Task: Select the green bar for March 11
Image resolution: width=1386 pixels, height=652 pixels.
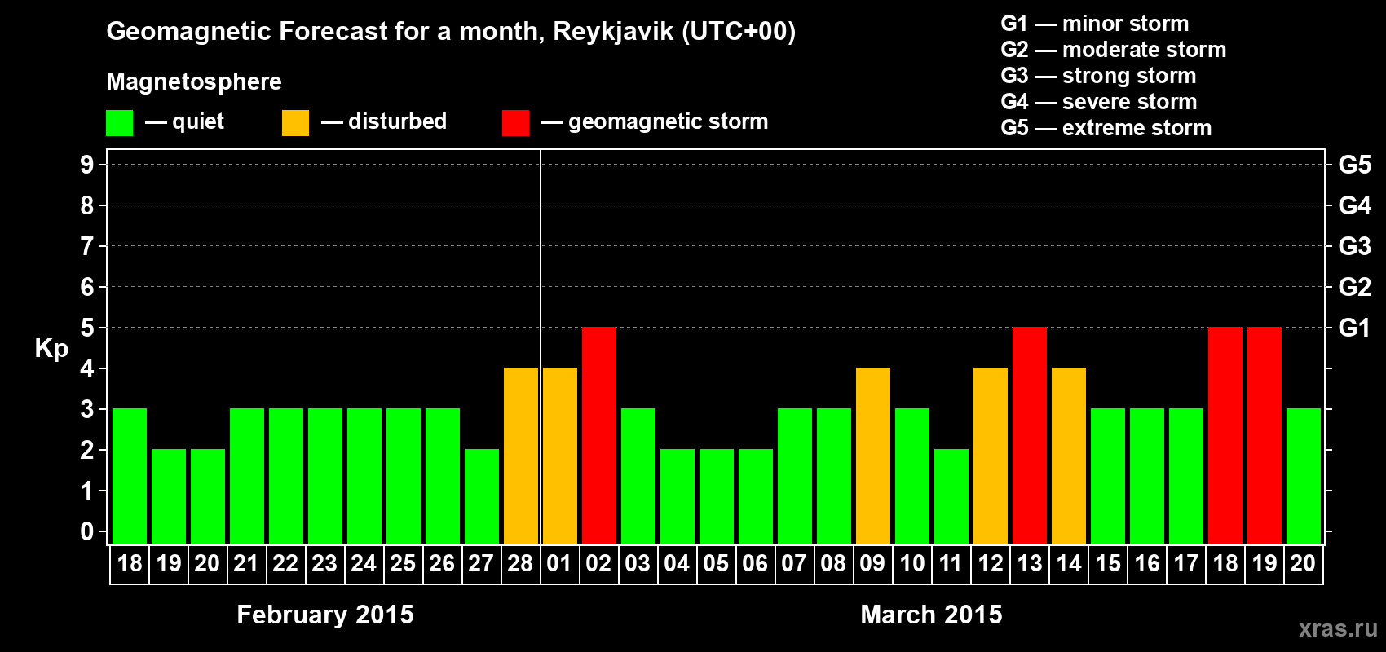Action: pos(951,496)
